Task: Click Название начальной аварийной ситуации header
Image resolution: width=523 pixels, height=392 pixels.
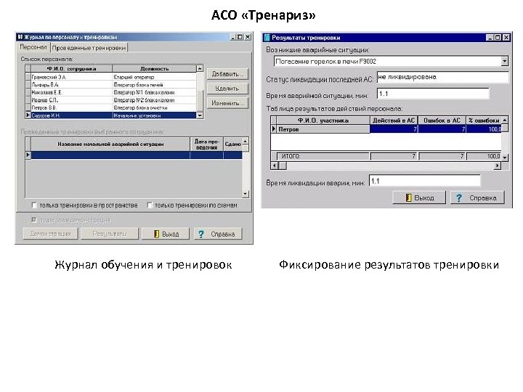Action: 110,144
